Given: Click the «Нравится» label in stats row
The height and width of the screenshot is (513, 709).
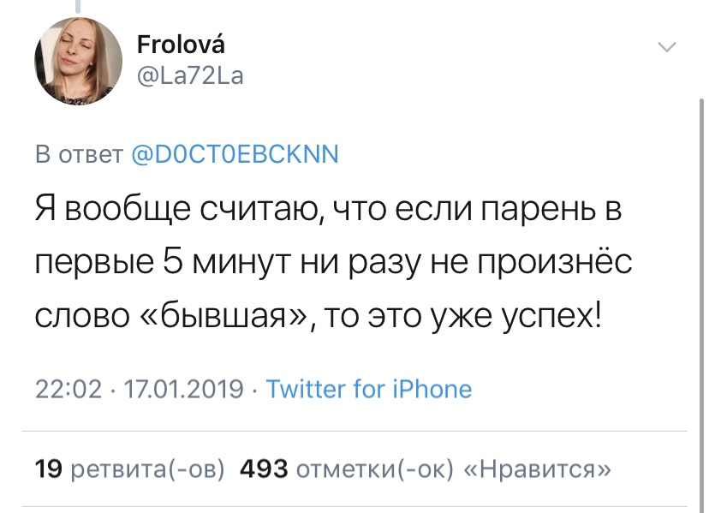Looking at the screenshot, I should pos(537,468).
